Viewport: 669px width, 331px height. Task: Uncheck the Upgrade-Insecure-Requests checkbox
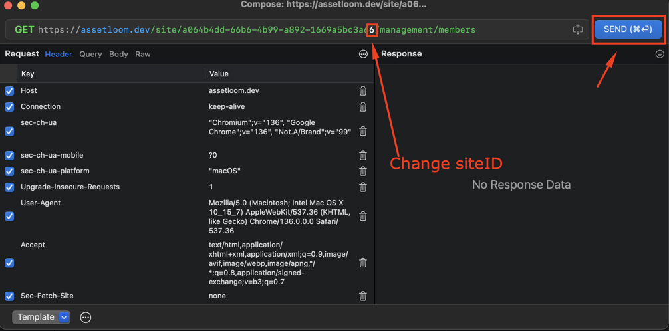coord(9,187)
